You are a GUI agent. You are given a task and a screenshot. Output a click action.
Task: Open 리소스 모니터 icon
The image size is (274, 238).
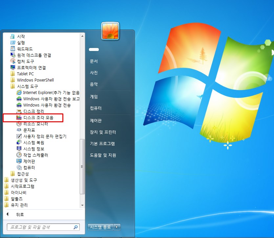coord(19,124)
